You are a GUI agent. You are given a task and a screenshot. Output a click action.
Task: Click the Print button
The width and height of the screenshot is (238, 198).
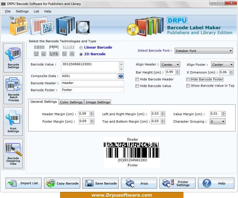pyautogui.click(x=139, y=183)
